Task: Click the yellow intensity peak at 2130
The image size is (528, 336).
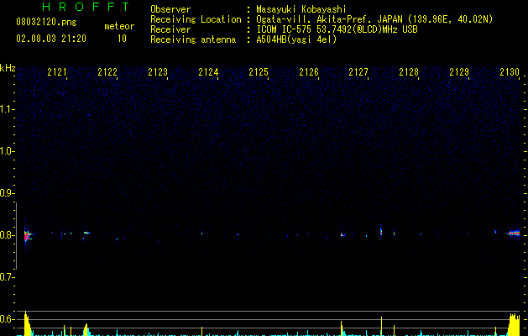Action: coord(515,324)
